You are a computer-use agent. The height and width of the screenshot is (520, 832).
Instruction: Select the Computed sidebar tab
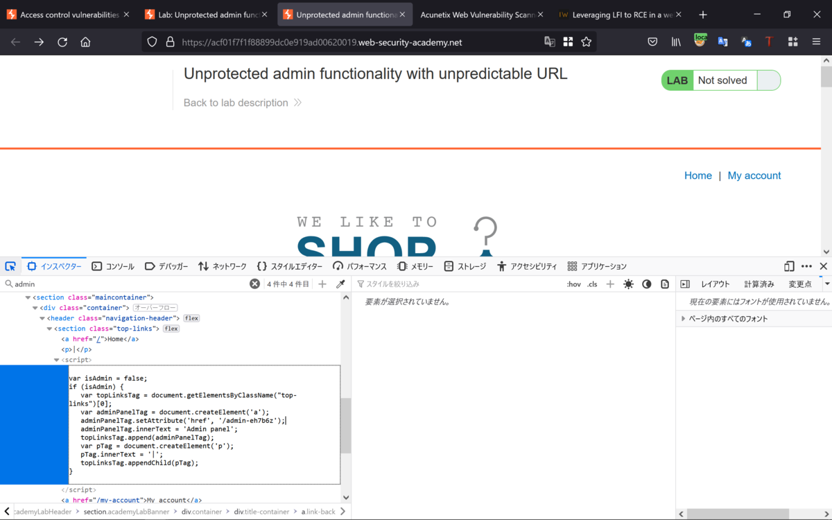point(759,284)
